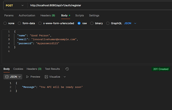The width and height of the screenshot is (172, 110).
Task: Expand the JSON body type dropdown
Action: pos(130,23)
